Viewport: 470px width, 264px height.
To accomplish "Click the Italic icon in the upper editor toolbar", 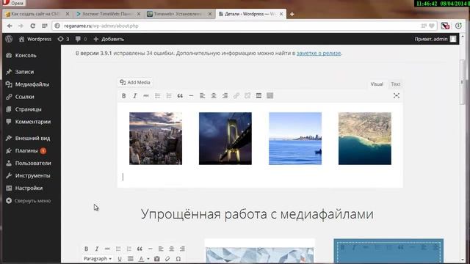I will click(x=135, y=96).
